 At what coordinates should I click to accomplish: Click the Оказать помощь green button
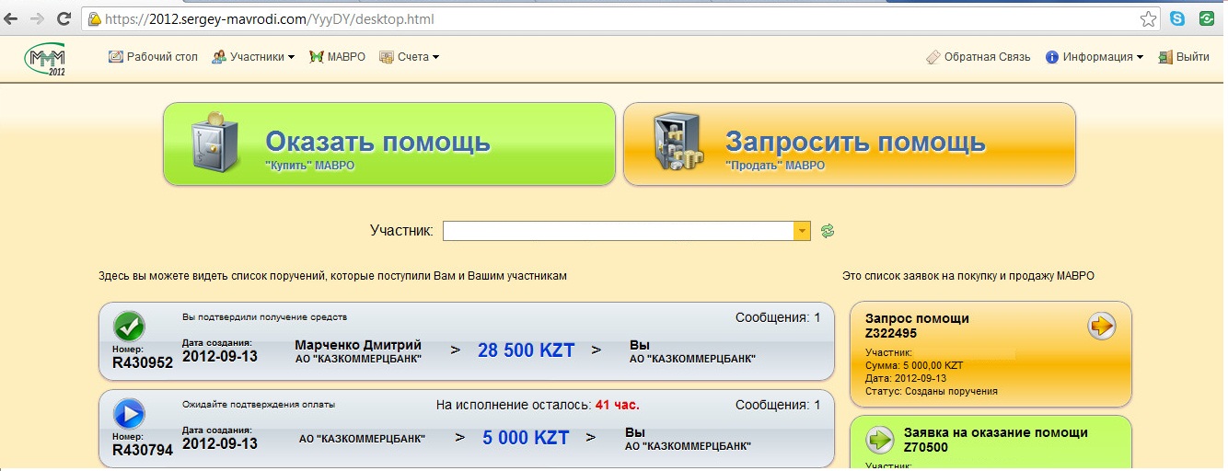click(x=389, y=144)
